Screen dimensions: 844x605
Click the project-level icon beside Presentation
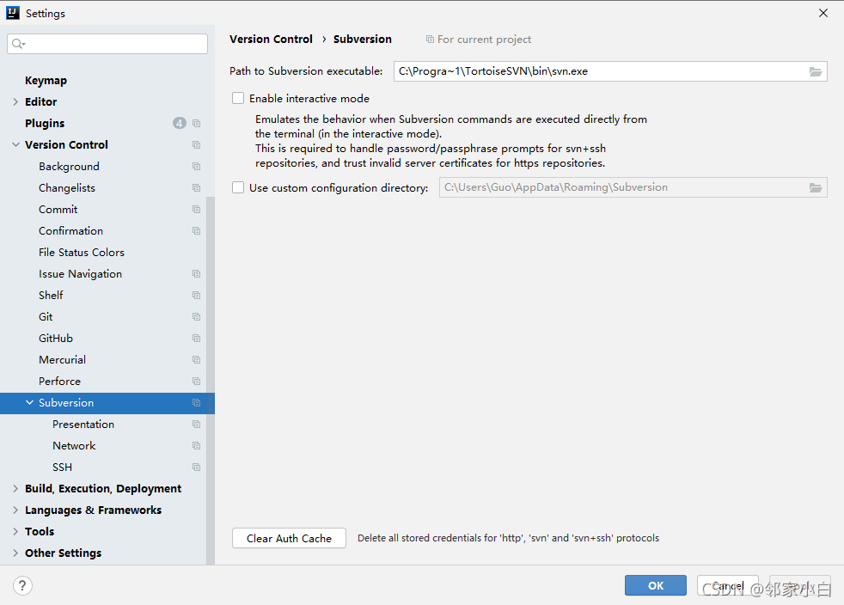(x=197, y=425)
